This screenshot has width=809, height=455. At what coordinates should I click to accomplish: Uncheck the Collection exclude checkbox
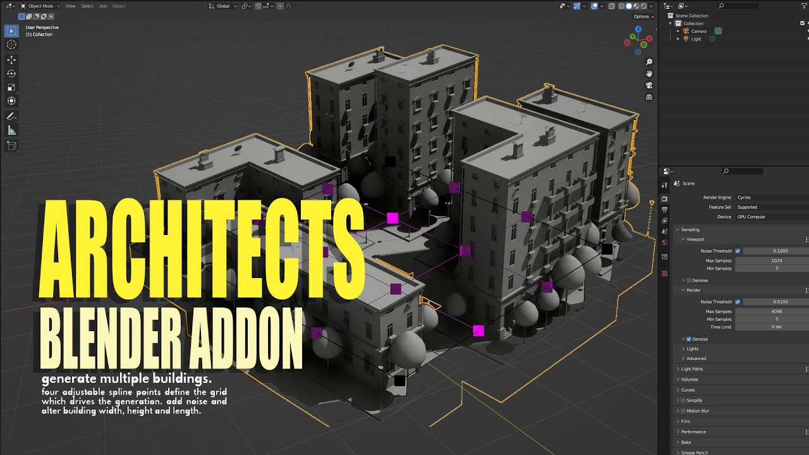coord(802,23)
